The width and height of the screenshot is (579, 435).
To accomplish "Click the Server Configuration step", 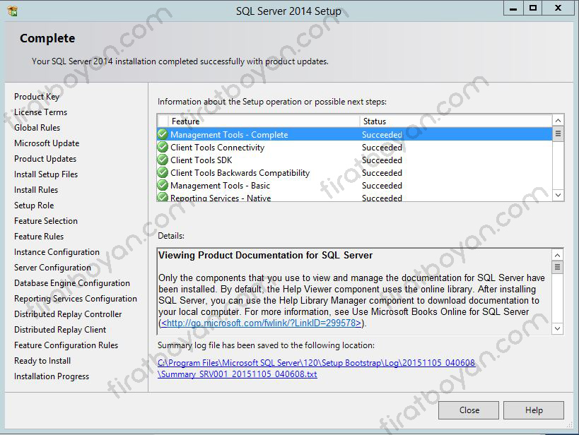I will tap(52, 268).
